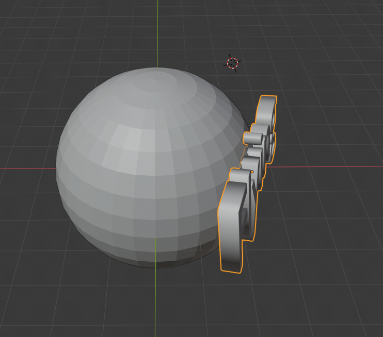Viewport: 383px width, 337px height.
Task: Click the orange origin dot of selected object
Action: [252, 172]
